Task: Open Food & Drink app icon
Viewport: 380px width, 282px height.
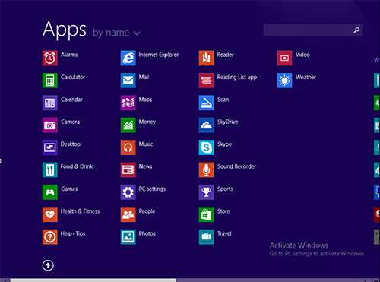Action: pos(49,170)
